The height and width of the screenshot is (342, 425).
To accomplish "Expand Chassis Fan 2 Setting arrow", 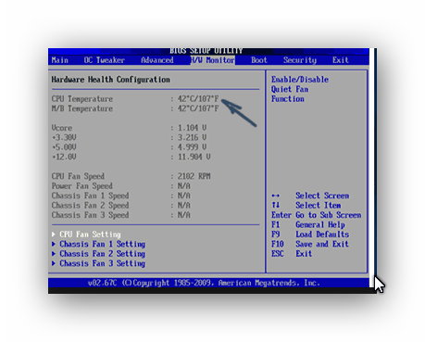I will click(x=54, y=254).
